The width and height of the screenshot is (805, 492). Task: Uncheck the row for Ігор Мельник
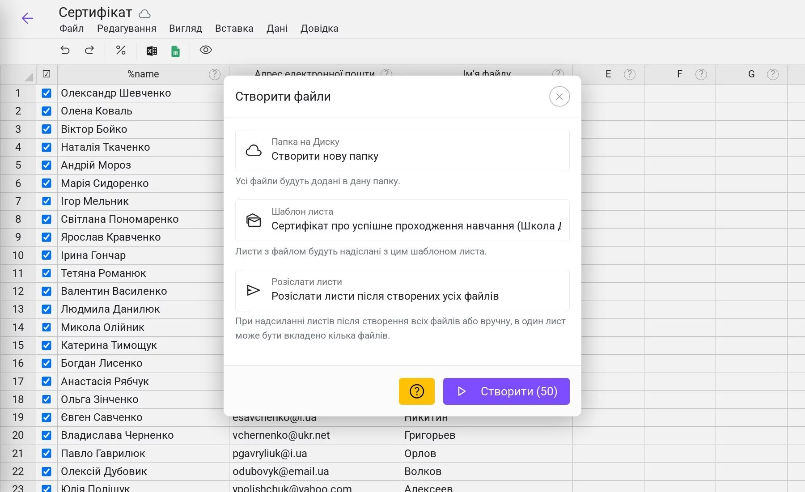point(47,201)
